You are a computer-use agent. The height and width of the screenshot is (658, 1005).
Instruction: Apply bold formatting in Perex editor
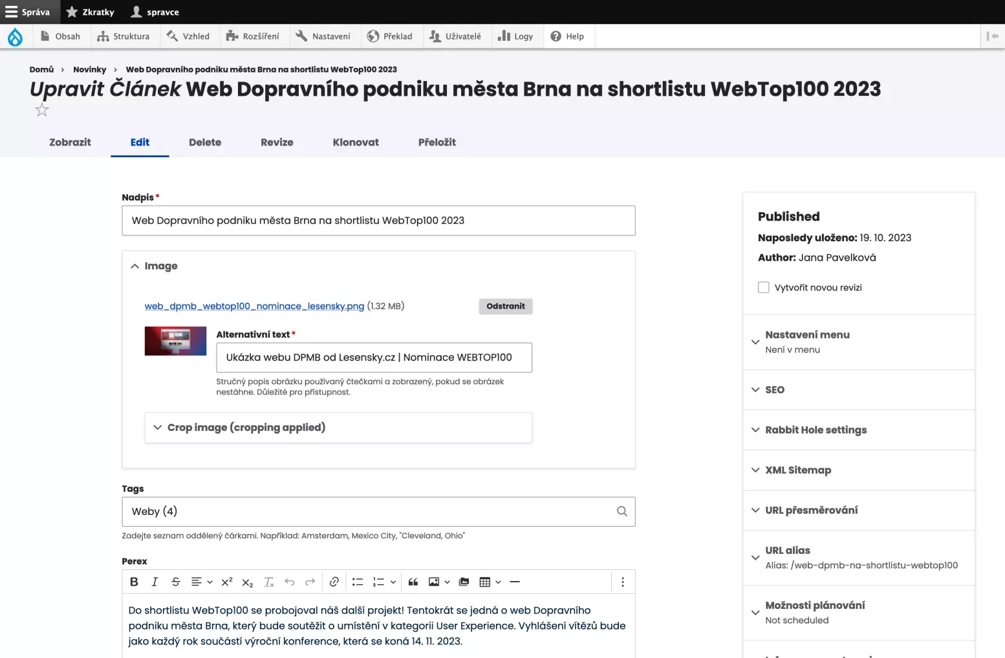coord(134,582)
